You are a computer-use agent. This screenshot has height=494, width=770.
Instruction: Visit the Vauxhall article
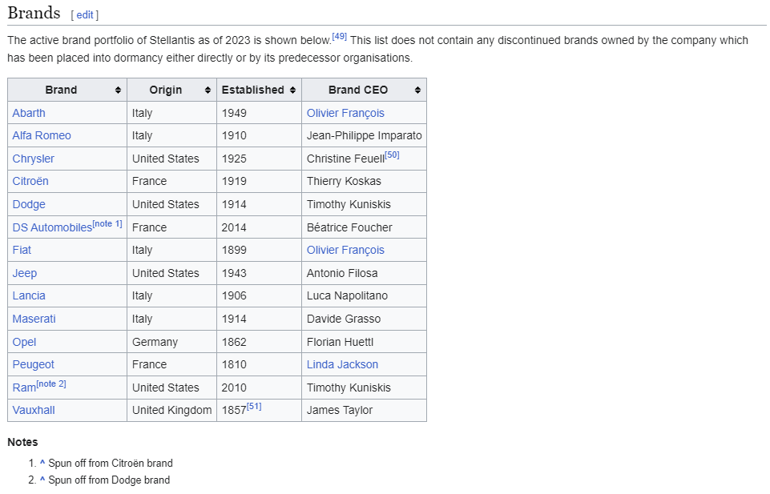pos(34,410)
